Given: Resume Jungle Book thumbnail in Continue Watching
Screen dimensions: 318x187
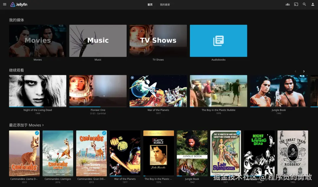Looking at the screenshot, I should click(x=279, y=91).
